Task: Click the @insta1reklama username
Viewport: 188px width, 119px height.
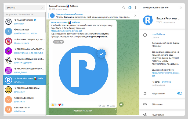Action: pyautogui.click(x=21, y=43)
